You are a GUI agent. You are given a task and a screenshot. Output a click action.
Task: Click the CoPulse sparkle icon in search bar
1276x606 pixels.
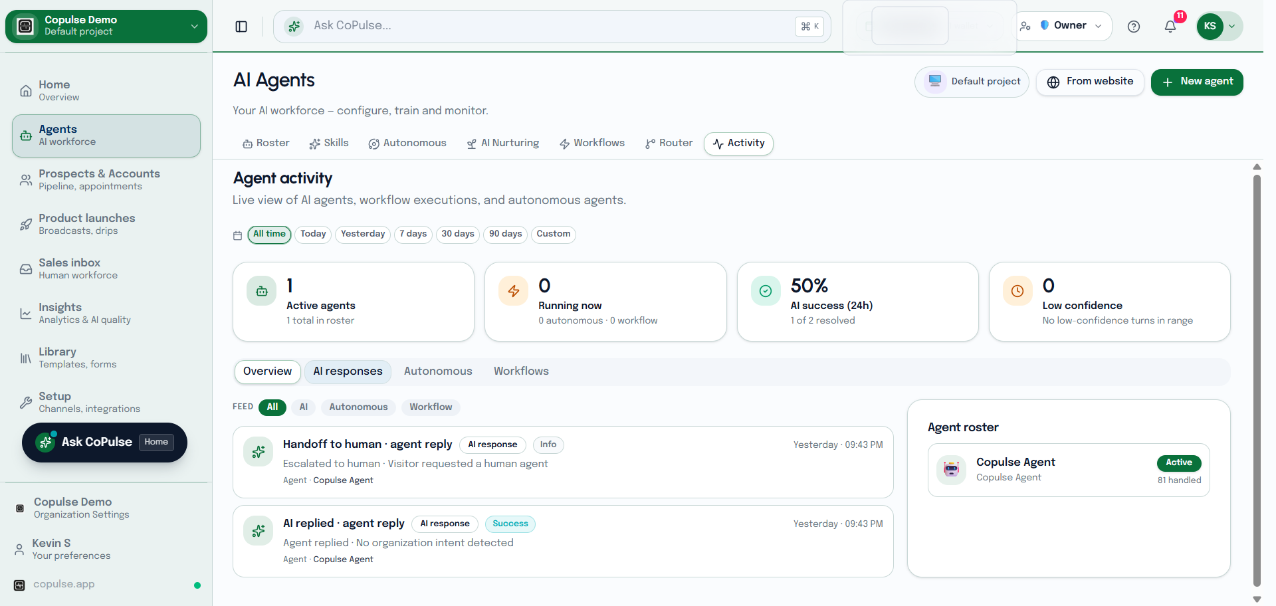[x=294, y=27]
